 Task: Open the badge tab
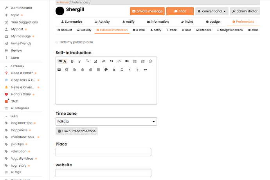[x=213, y=22]
